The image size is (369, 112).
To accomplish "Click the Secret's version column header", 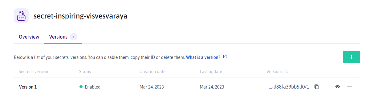I will pos(33,72).
